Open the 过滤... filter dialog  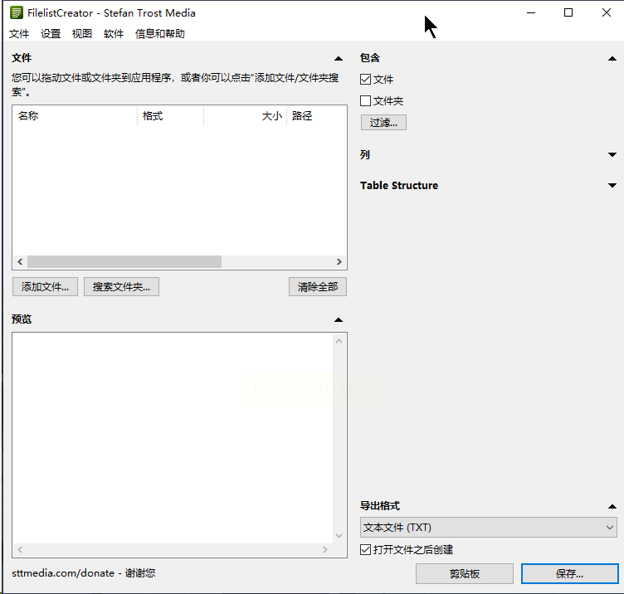click(x=383, y=123)
